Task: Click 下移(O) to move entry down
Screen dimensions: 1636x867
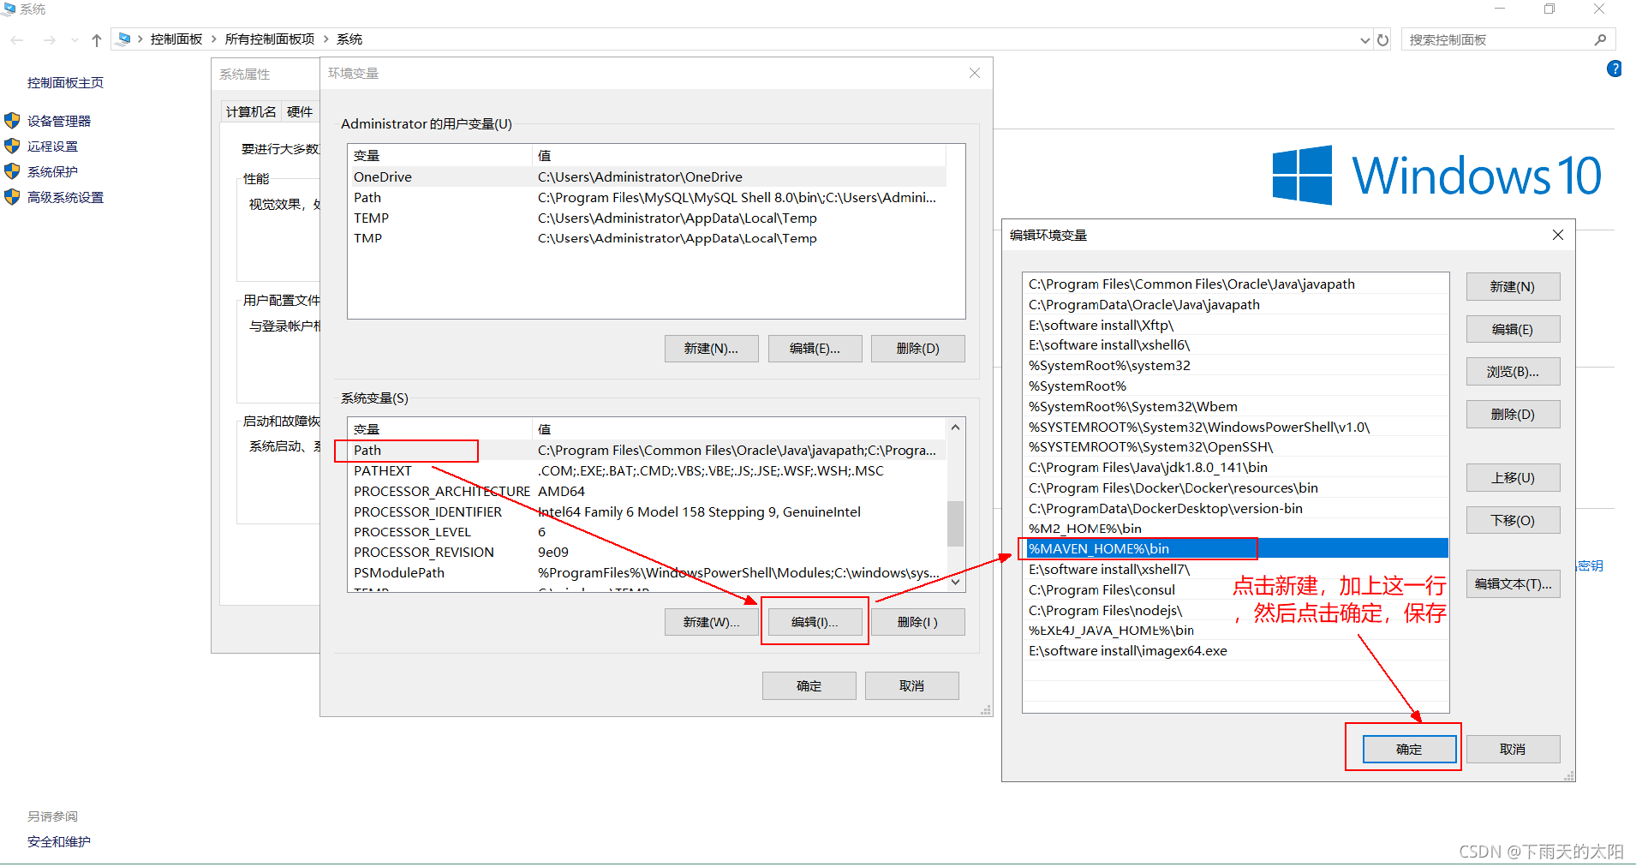Action: pyautogui.click(x=1513, y=520)
